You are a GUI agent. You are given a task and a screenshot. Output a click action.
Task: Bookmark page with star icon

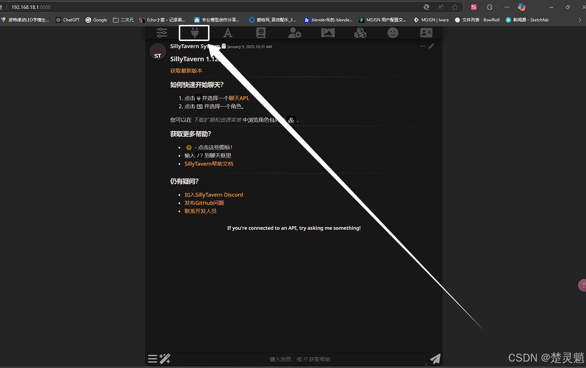455,7
